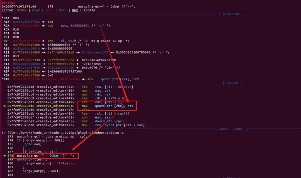Viewport: 301px width, 178px height.
Task: Click the '/etc/test' string value
Action: click(92, 63)
